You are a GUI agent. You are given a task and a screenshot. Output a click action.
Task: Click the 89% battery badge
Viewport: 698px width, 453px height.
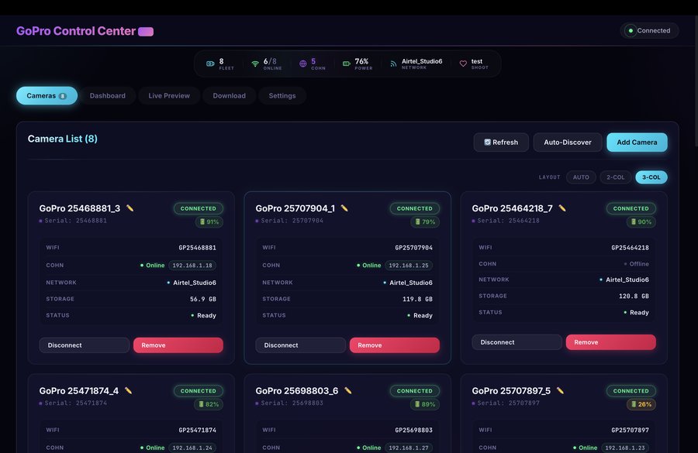tap(425, 404)
